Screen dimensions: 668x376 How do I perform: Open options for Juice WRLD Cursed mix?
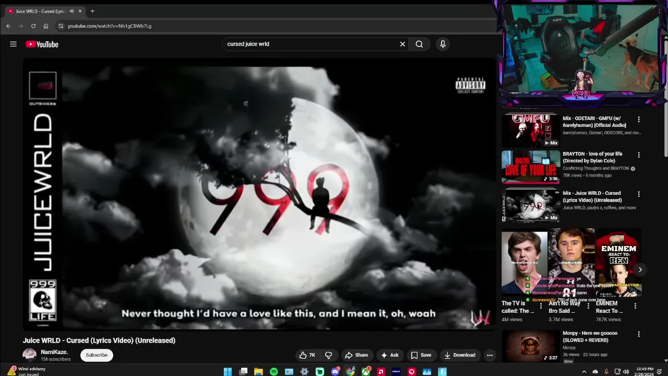(638, 194)
